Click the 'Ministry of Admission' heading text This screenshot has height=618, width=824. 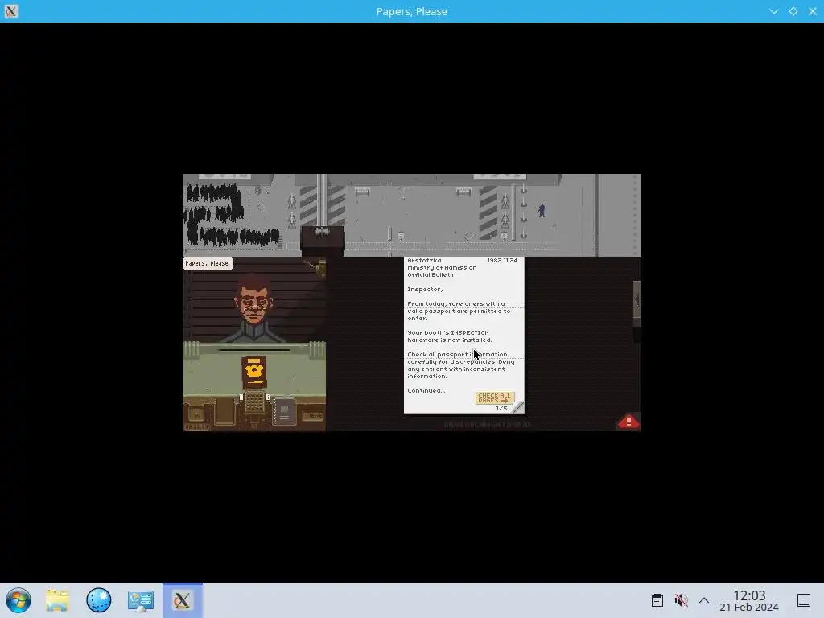click(x=442, y=267)
